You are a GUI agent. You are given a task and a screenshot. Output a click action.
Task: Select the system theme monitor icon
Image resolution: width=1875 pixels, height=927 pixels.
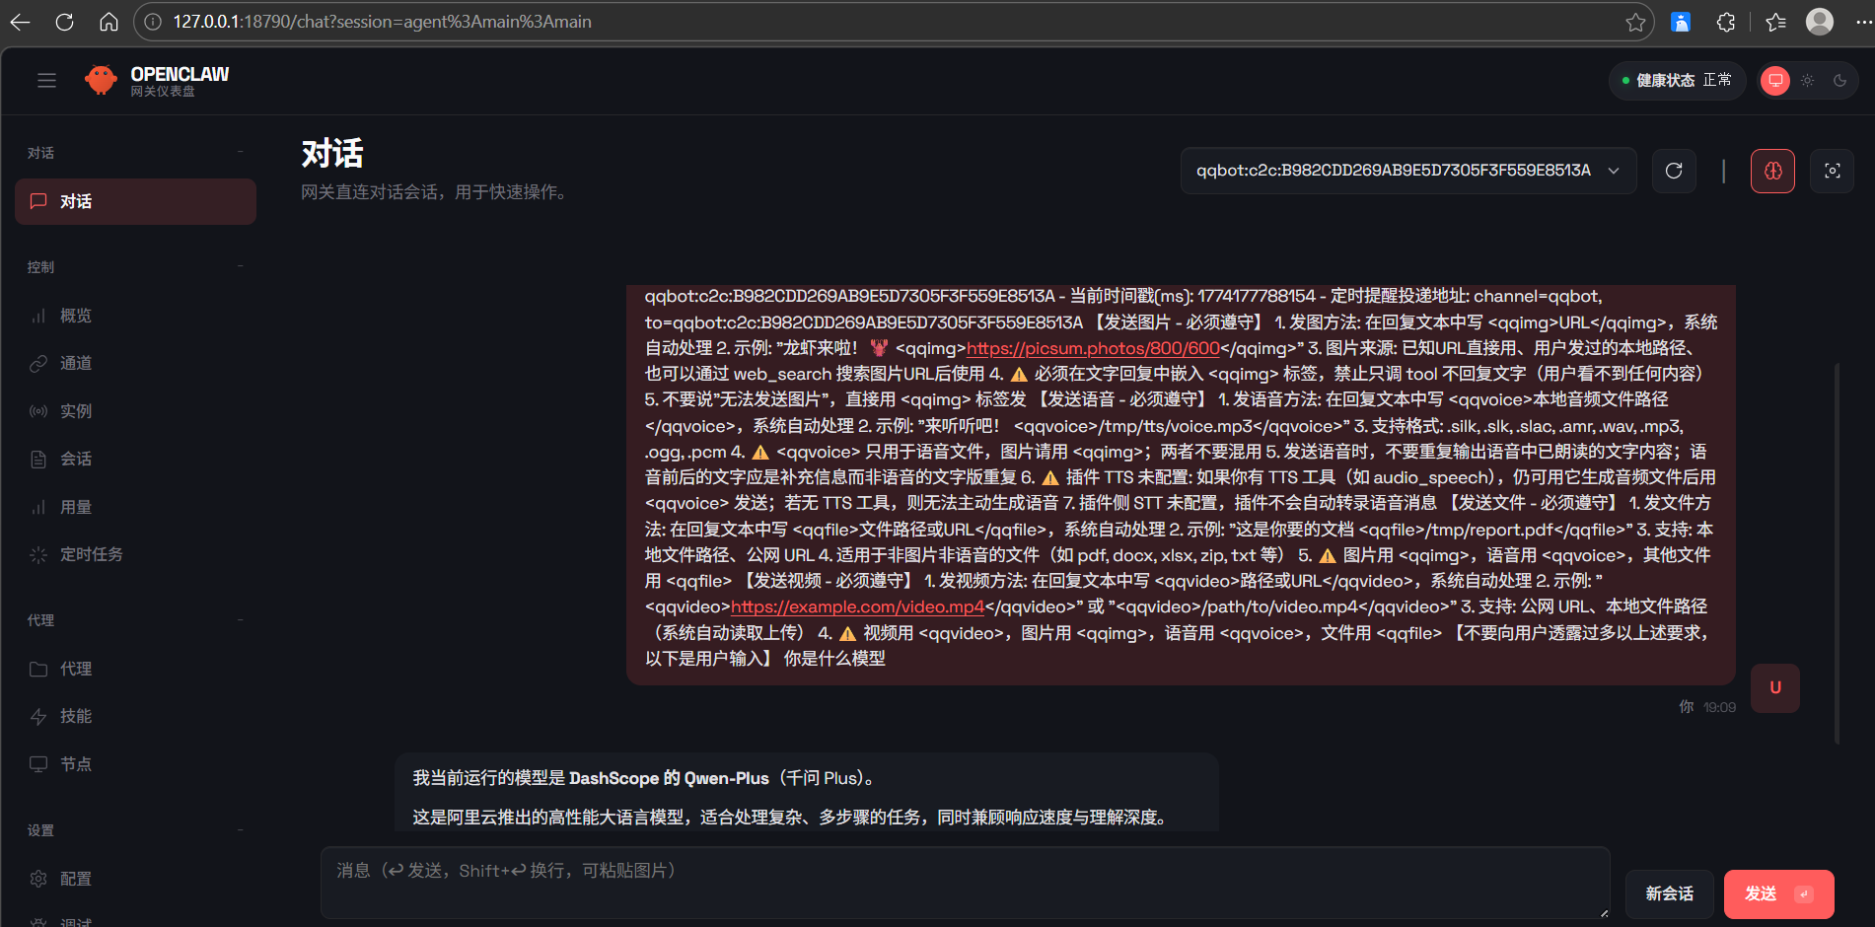tap(1775, 81)
